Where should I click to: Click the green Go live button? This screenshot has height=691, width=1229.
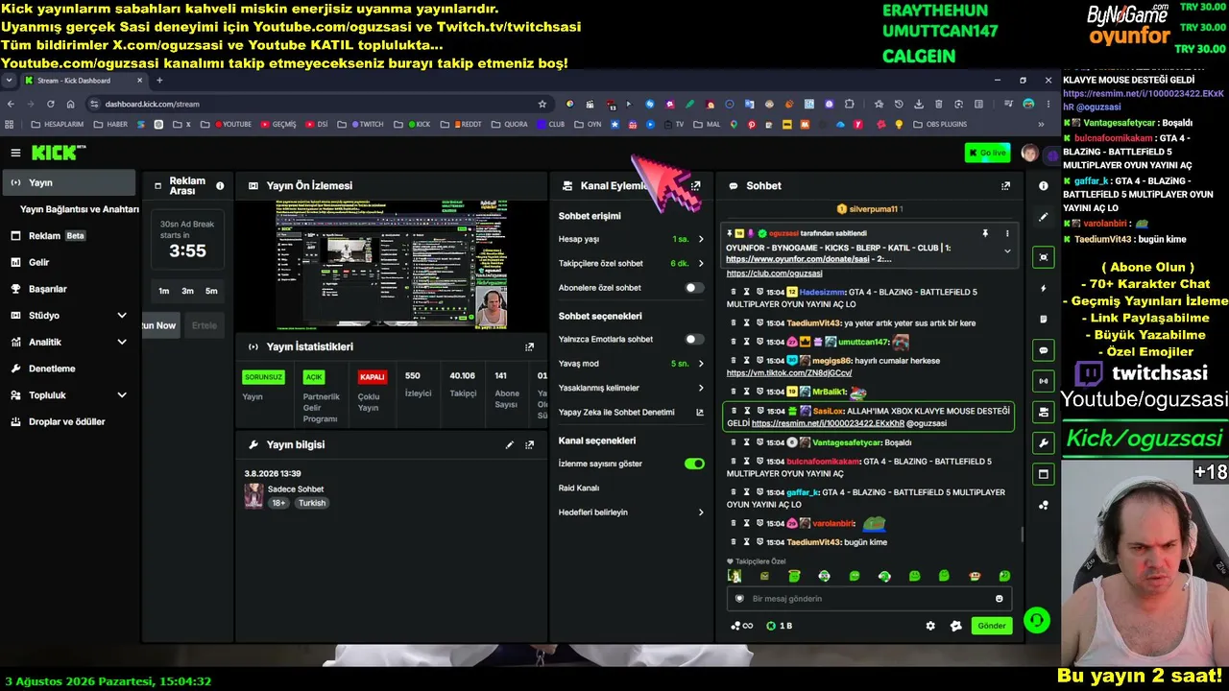[x=987, y=154]
